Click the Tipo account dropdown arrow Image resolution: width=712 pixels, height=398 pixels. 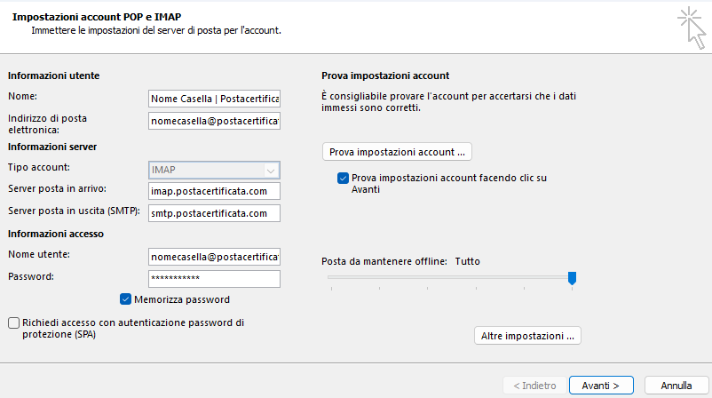click(x=271, y=171)
